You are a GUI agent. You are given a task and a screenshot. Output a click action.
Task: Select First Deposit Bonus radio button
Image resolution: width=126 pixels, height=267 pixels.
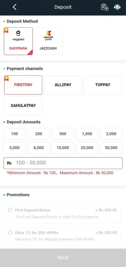point(10,210)
